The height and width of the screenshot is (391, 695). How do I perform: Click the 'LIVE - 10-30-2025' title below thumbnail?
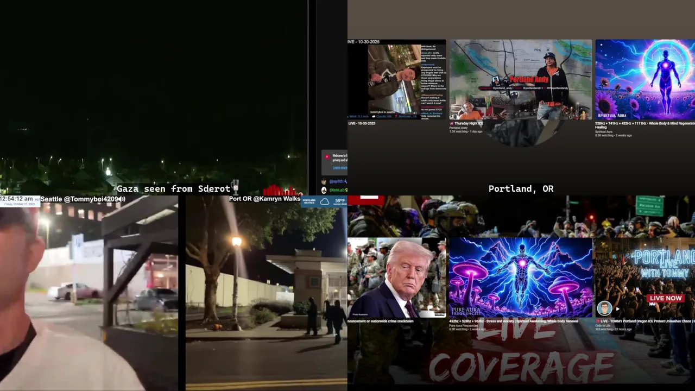coord(362,123)
